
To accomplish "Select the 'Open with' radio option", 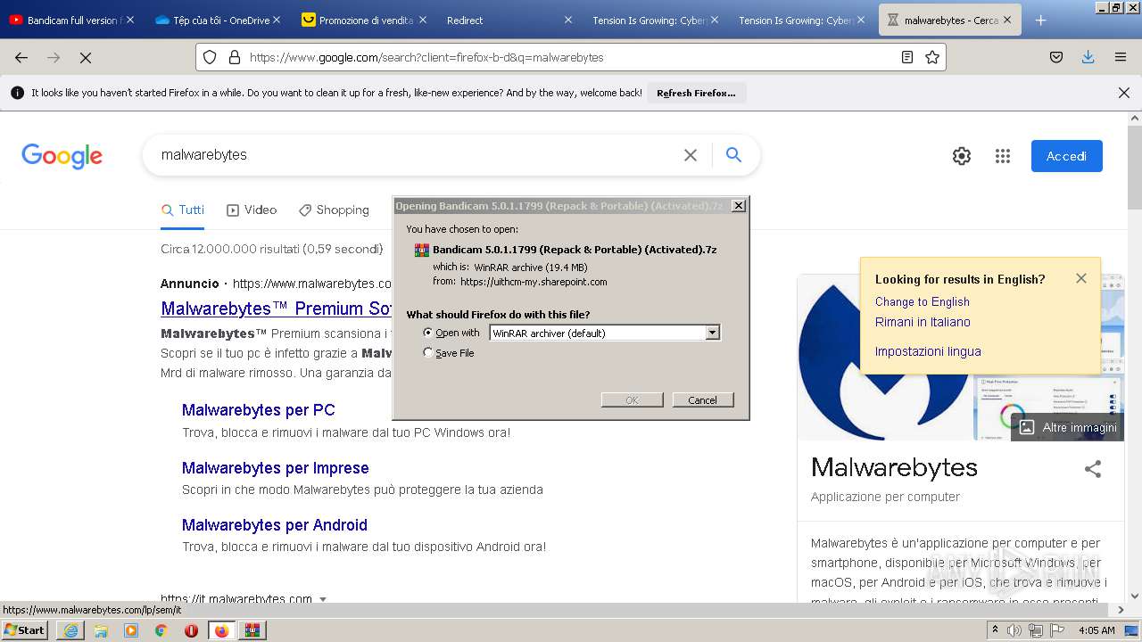I will pyautogui.click(x=428, y=333).
